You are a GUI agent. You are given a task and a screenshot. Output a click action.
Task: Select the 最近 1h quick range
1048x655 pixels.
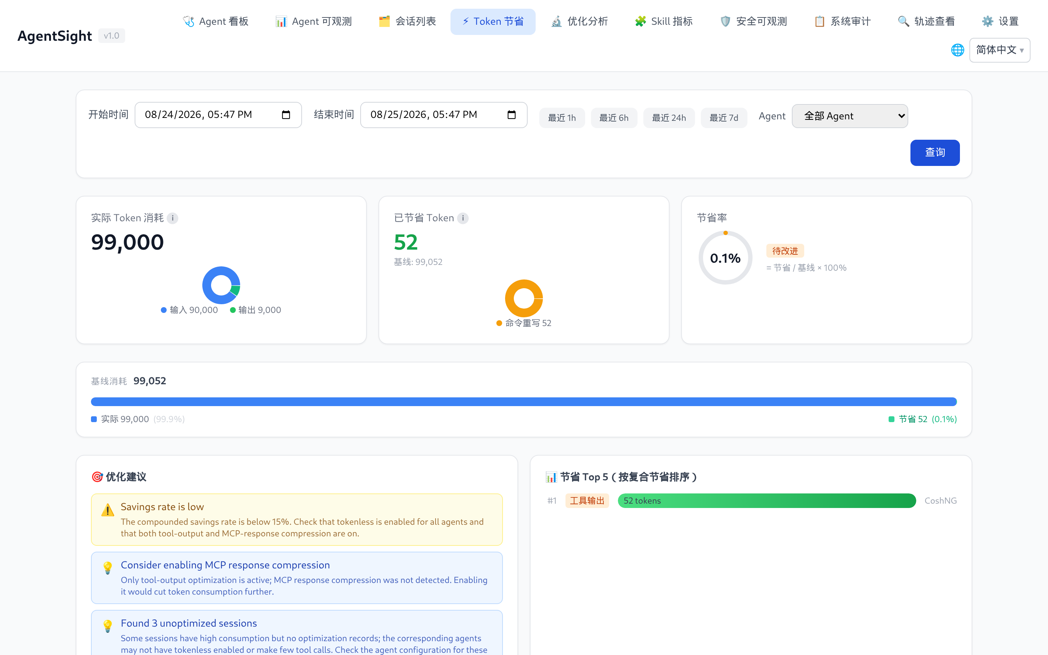tap(562, 118)
